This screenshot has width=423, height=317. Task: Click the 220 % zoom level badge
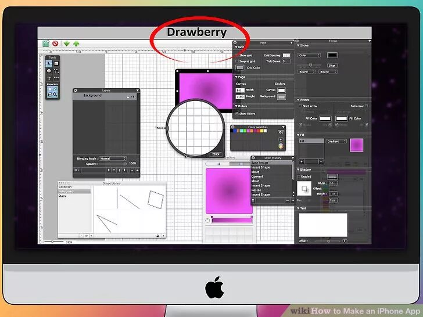[x=216, y=154]
